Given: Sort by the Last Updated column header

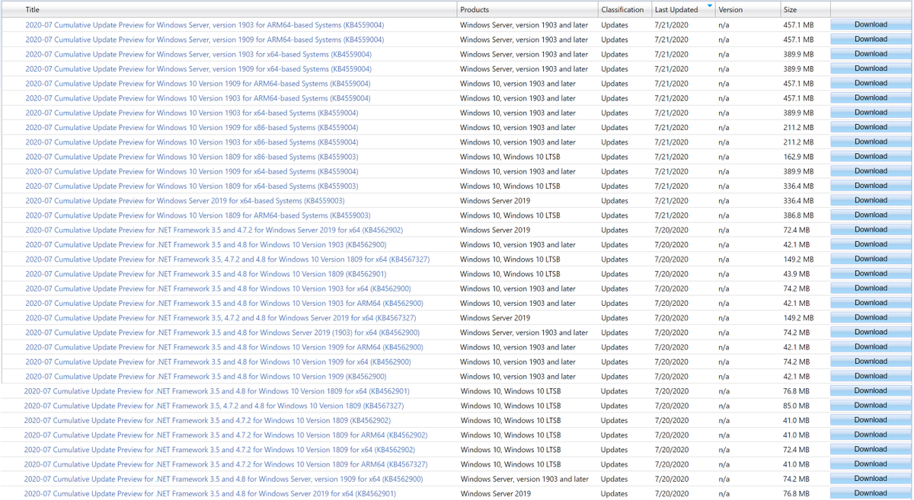Looking at the screenshot, I should pos(676,10).
